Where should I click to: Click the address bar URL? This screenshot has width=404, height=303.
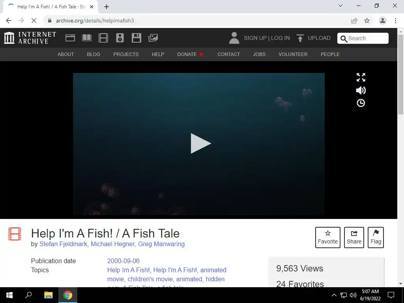coord(95,21)
